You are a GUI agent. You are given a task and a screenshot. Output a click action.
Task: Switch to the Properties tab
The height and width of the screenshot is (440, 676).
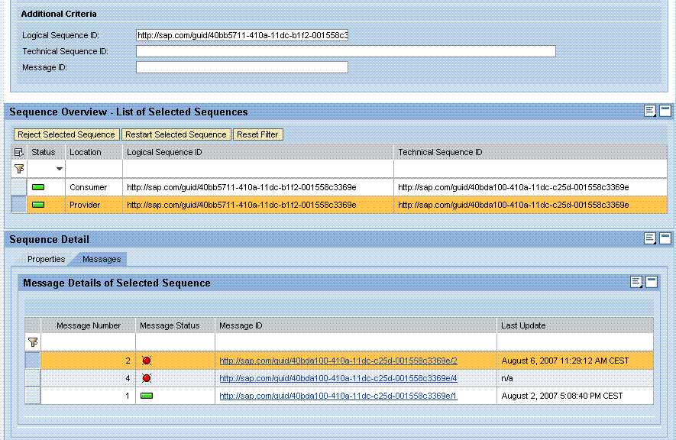click(x=46, y=259)
